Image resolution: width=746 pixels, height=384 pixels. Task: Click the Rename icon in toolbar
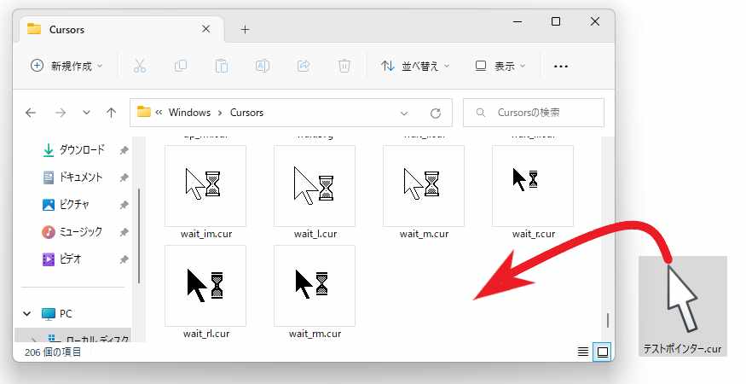tap(262, 66)
